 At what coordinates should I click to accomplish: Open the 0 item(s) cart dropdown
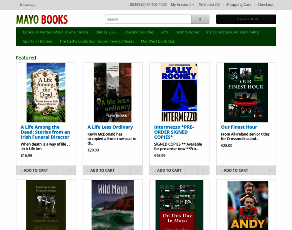tap(246, 19)
